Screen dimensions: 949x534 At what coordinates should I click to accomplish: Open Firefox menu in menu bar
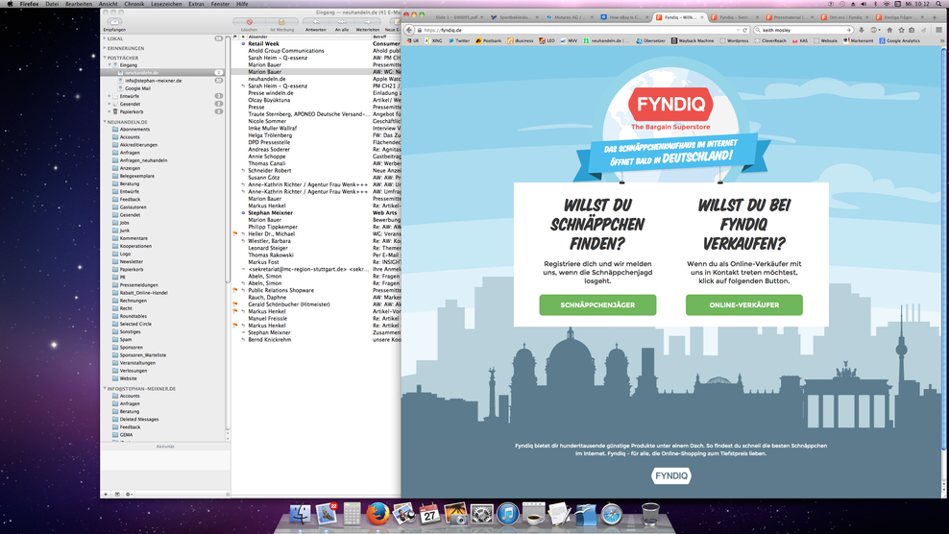[x=29, y=4]
